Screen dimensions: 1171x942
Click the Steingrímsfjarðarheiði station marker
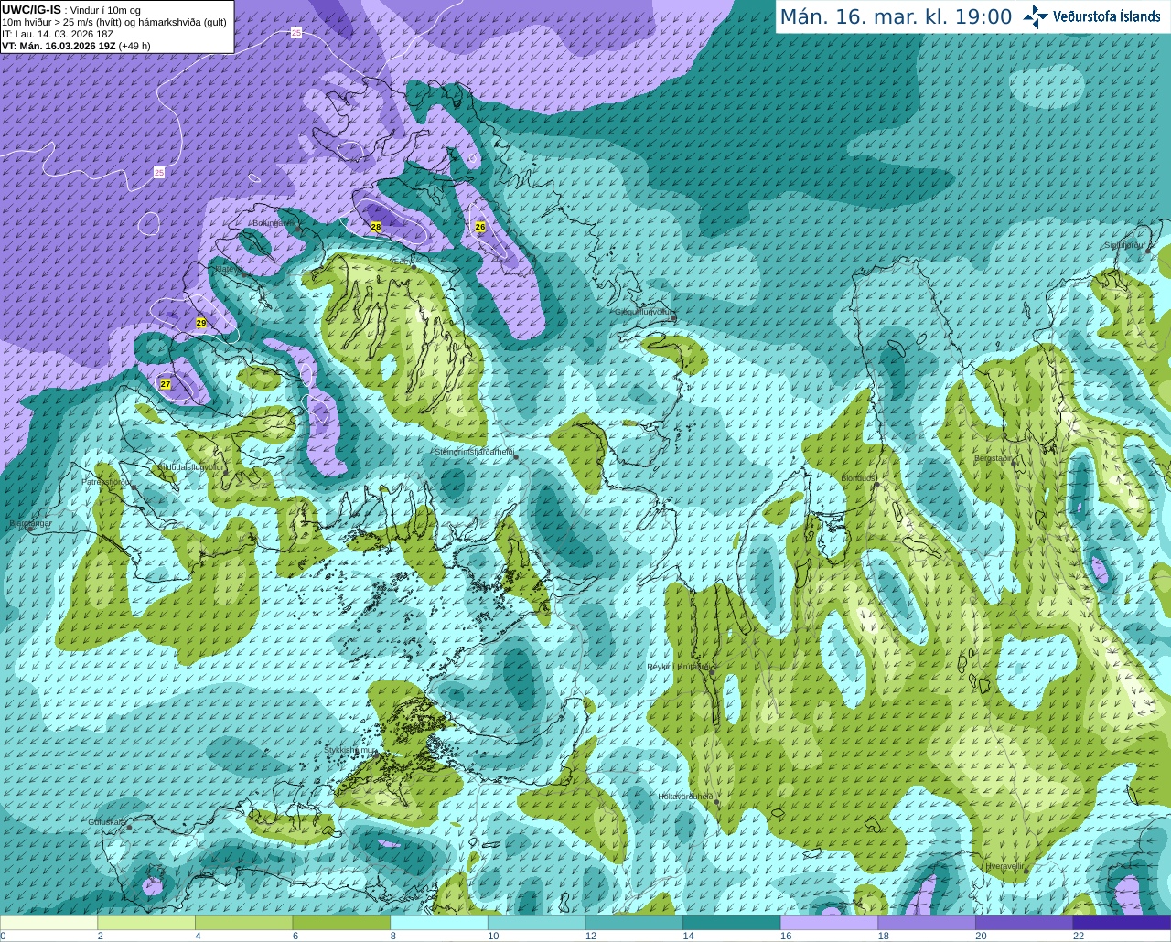click(517, 456)
